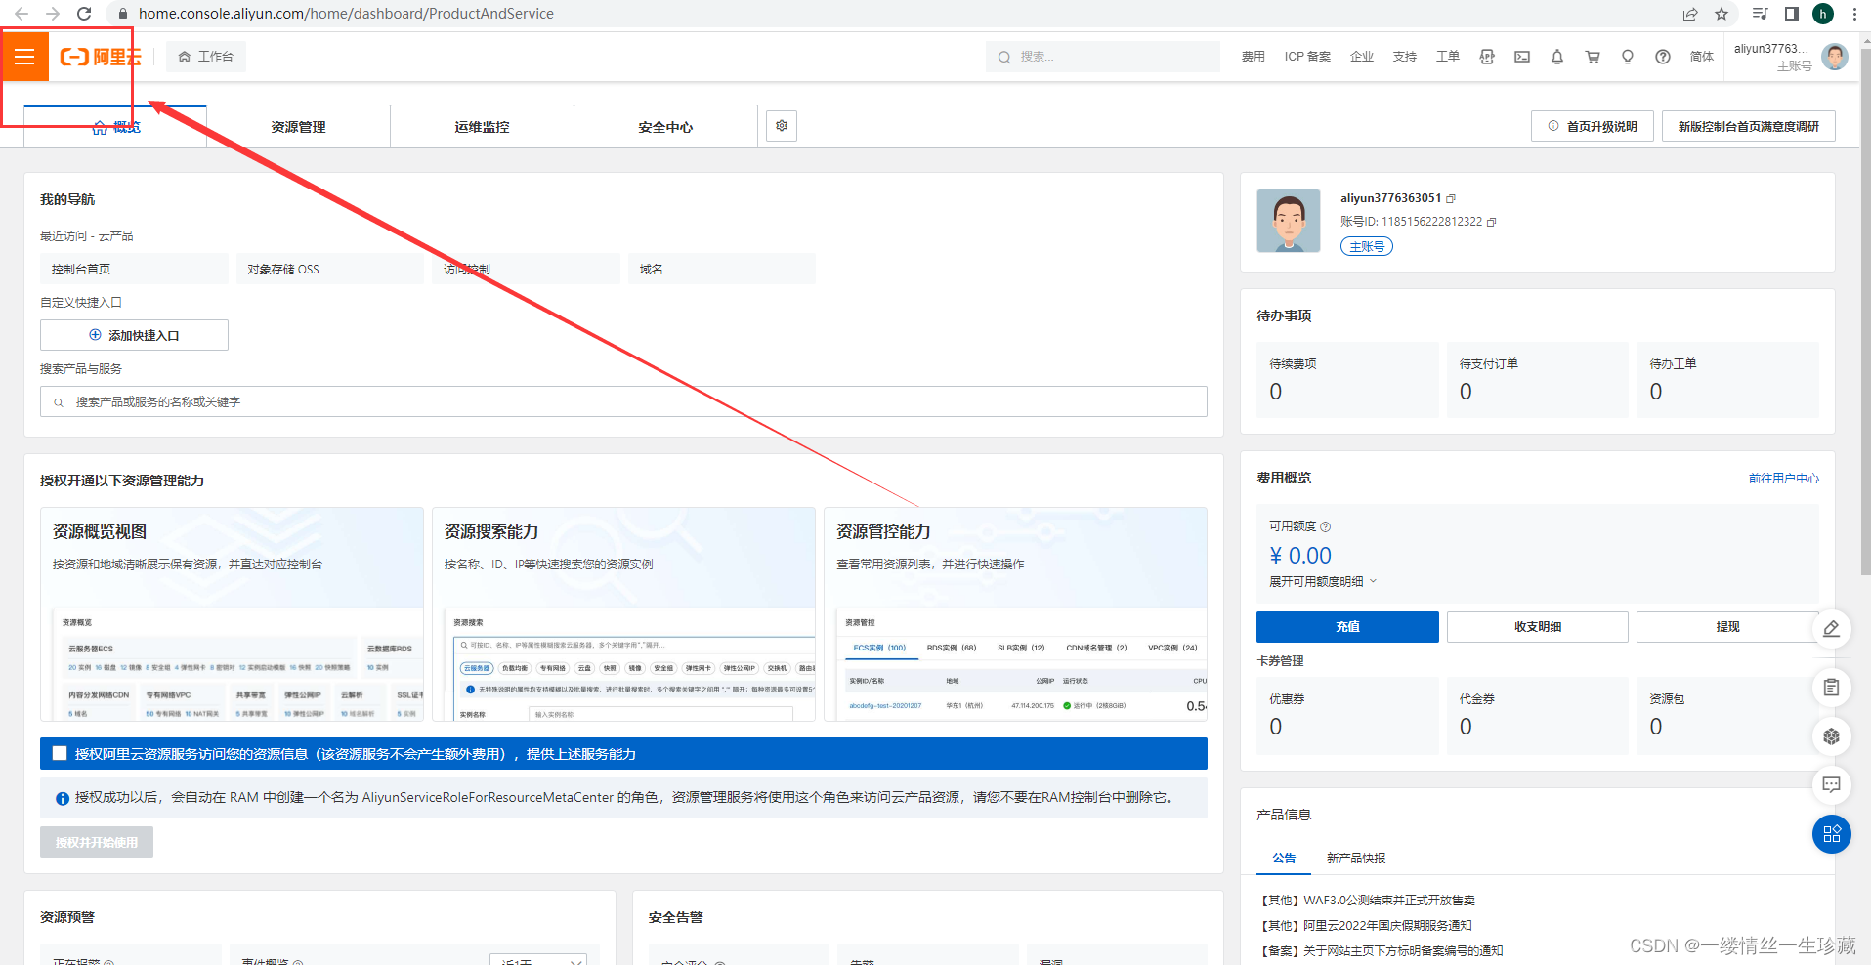The width and height of the screenshot is (1871, 965).
Task: Open floating chat feedback icon
Action: (1832, 784)
